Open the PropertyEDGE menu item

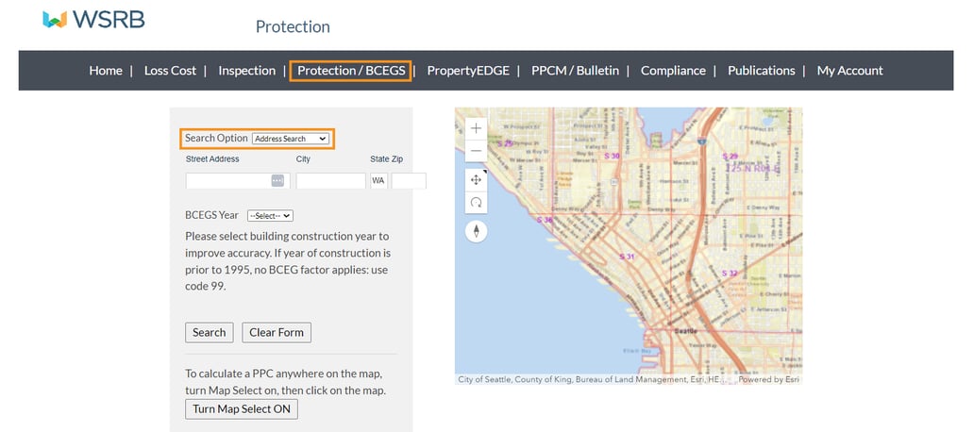[x=468, y=71]
